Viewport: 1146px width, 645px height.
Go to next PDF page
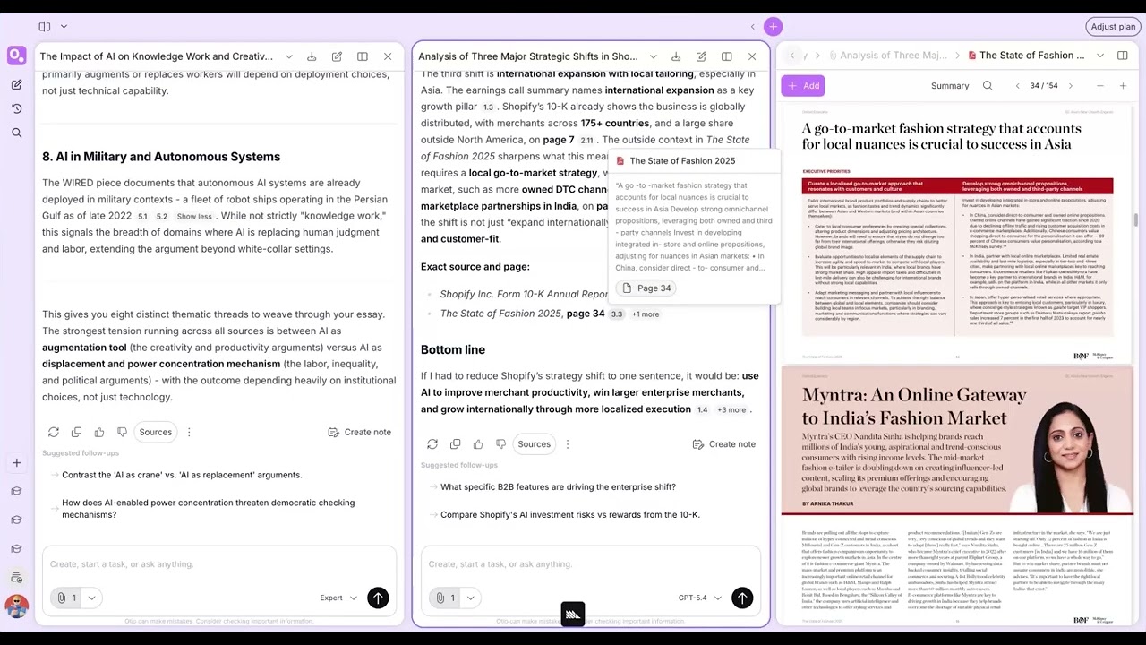1070,86
